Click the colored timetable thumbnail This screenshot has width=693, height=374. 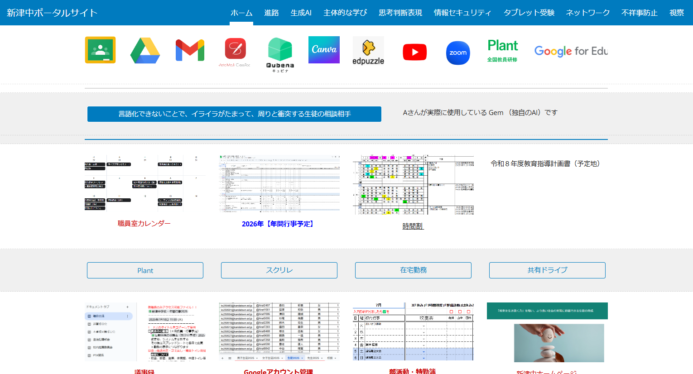pos(413,185)
